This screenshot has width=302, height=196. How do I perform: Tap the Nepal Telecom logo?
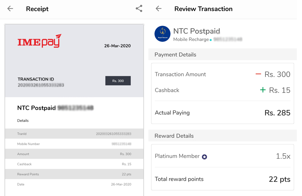(162, 34)
